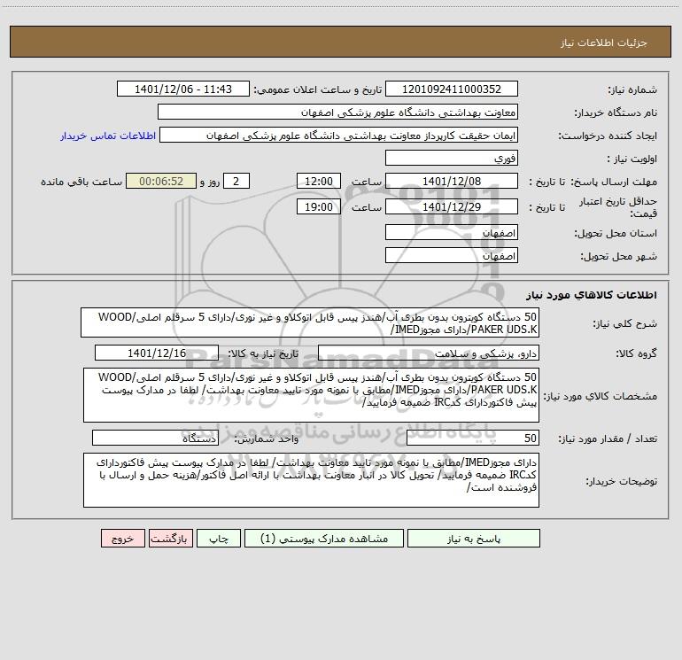Click the گروه کالا field دارو، پزشکی و سلامت
The width and height of the screenshot is (682, 660).
click(429, 353)
